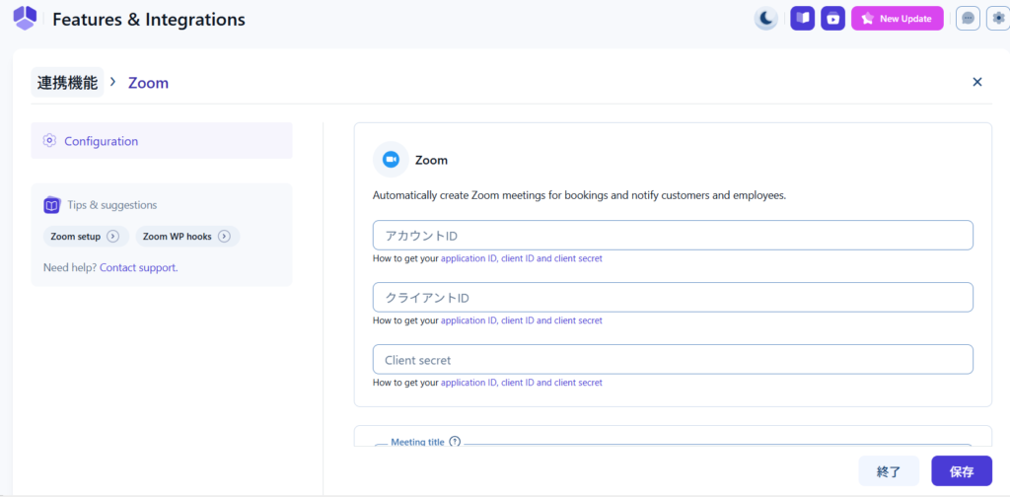
Task: Close the Zoom configuration panel with X
Action: tap(976, 82)
